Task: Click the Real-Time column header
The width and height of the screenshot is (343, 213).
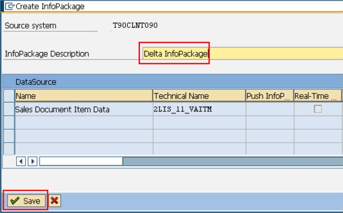Action: (x=317, y=96)
